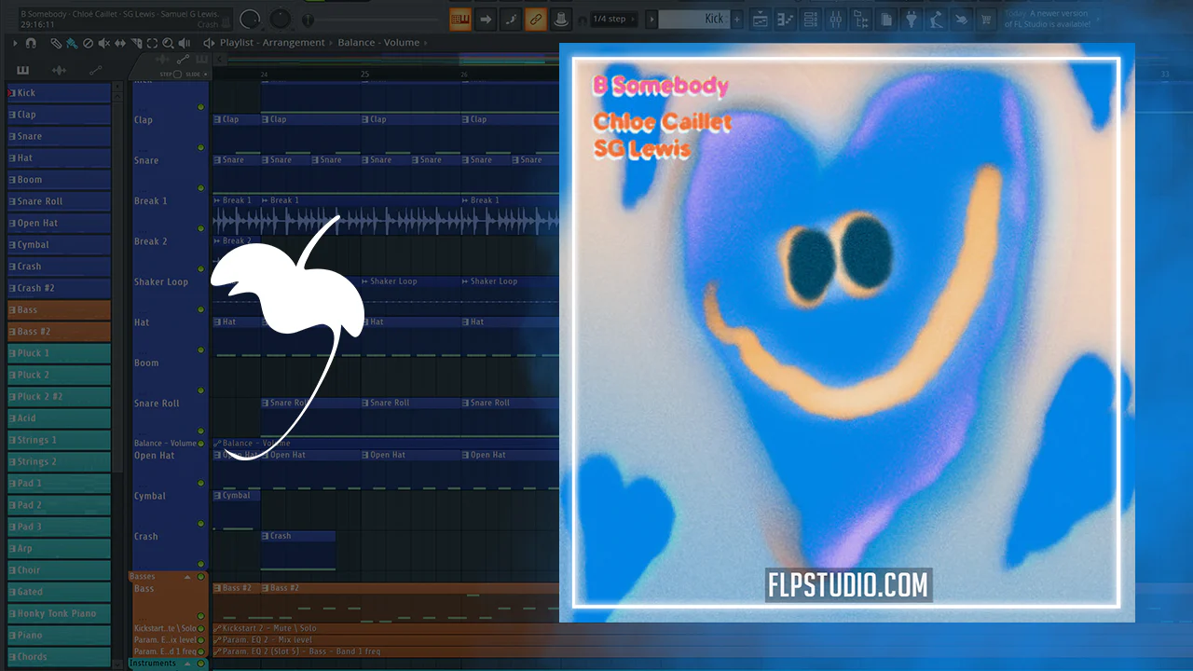Choose the select tool

click(x=152, y=43)
